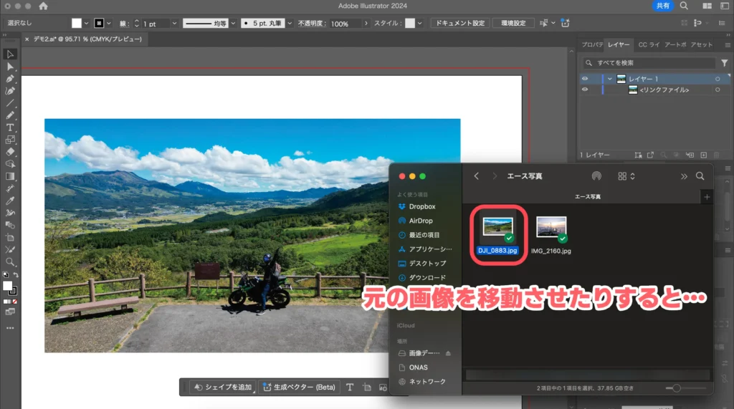Click the Illustrator Home icon

(x=43, y=6)
